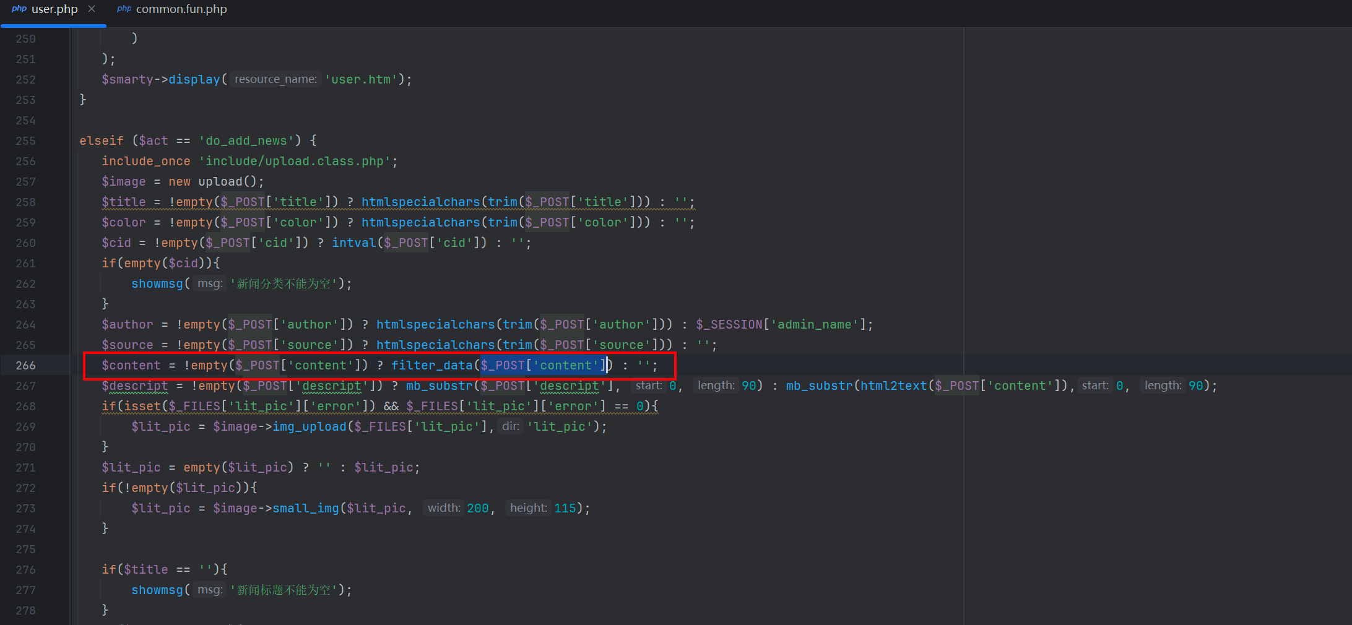
Task: Click img_upload method on line 269
Action: 310,427
